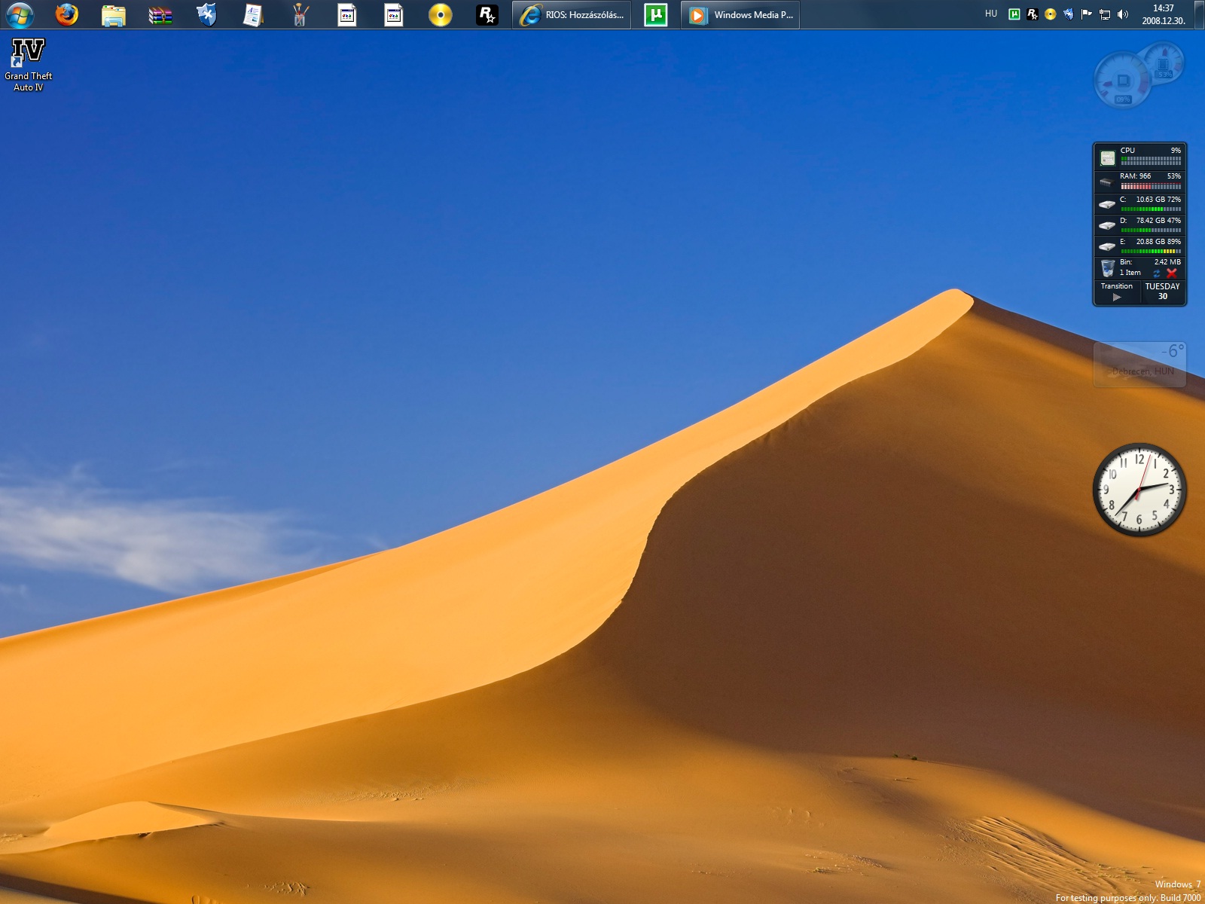Launch Paint from the taskbar
The height and width of the screenshot is (904, 1205).
(x=300, y=15)
